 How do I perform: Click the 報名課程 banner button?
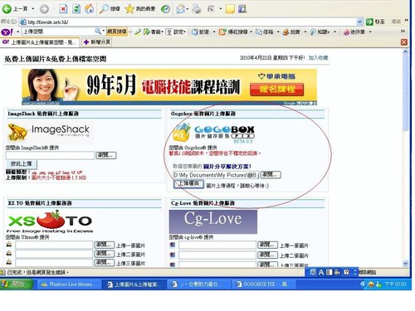tap(276, 90)
